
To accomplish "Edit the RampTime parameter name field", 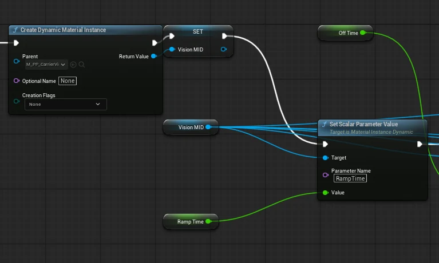I will pyautogui.click(x=350, y=178).
